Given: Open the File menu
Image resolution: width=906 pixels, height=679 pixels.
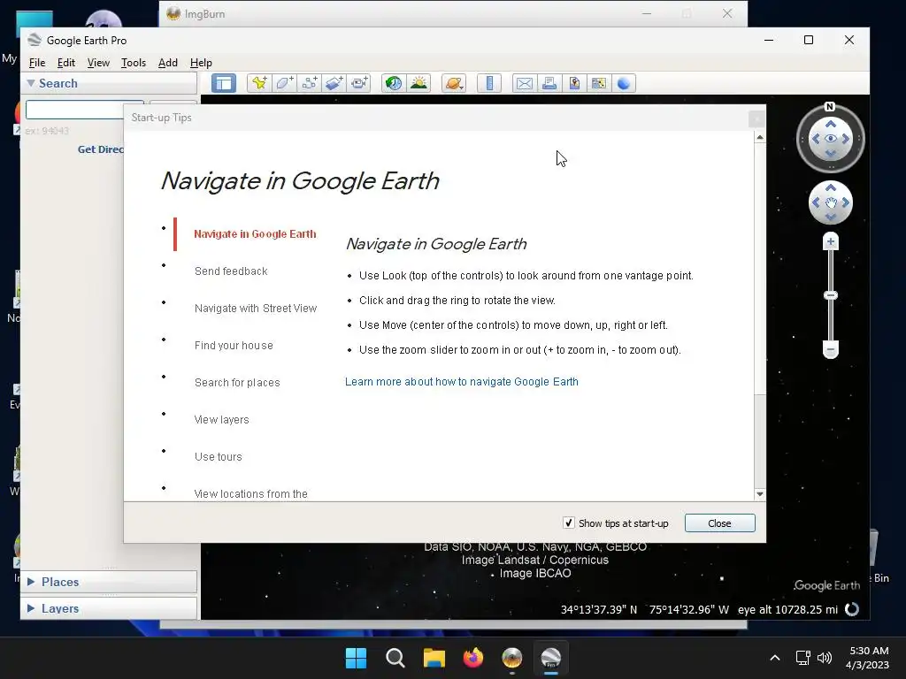Looking at the screenshot, I should 37,63.
